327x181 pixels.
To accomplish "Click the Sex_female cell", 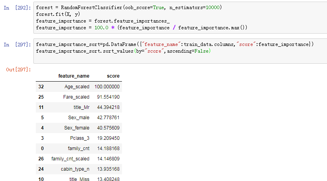I will click(x=77, y=128).
